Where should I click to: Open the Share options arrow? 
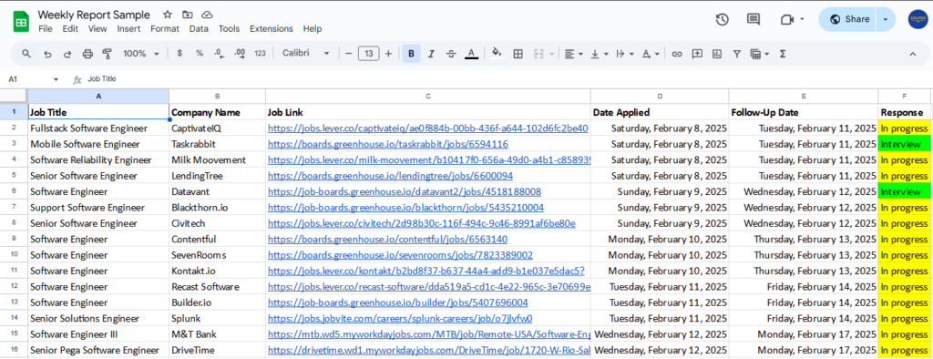click(x=886, y=19)
